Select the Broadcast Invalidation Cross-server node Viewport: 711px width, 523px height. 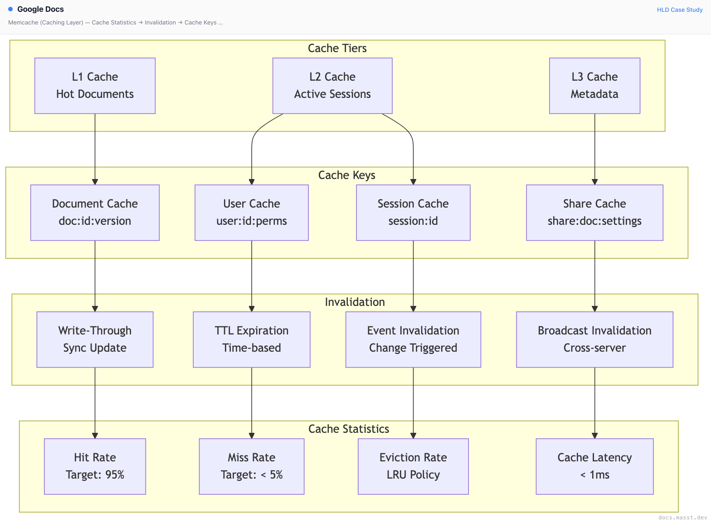click(x=594, y=339)
